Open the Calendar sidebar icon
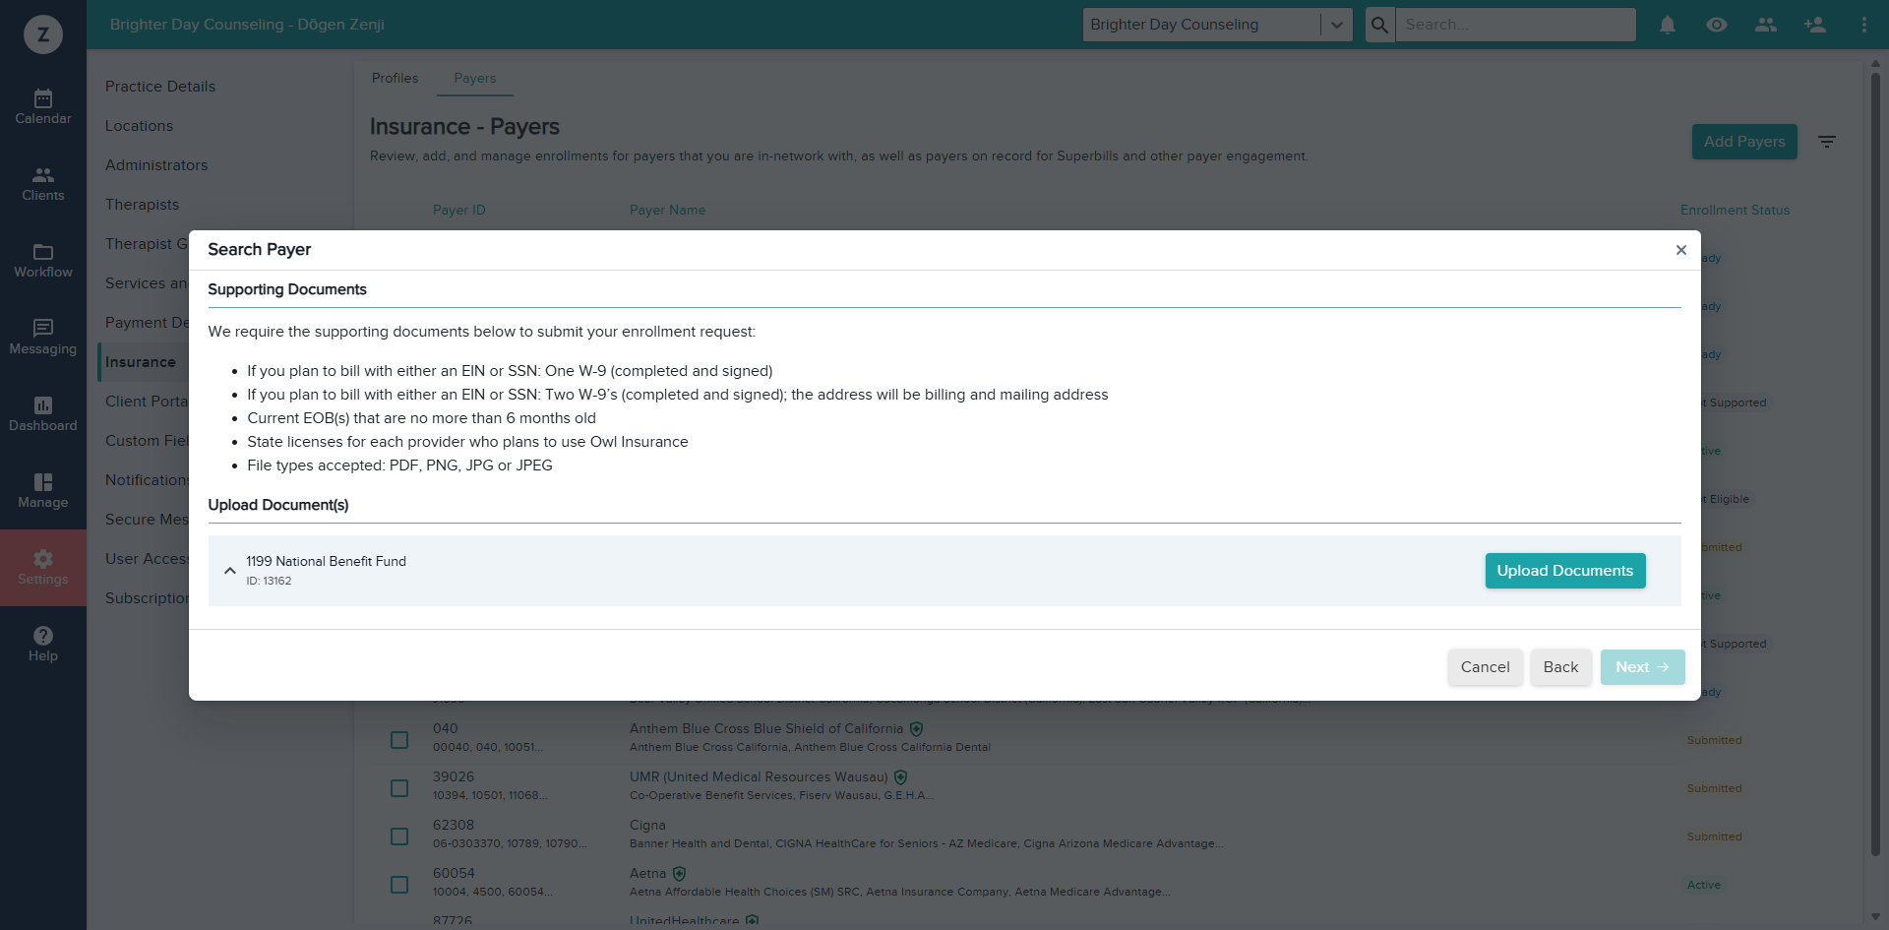 pos(43,107)
